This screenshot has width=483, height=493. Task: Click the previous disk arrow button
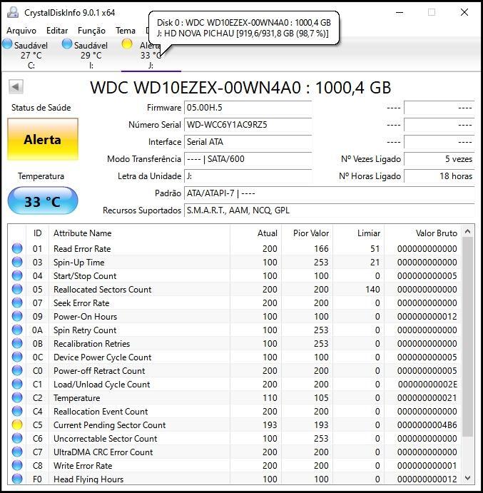pyautogui.click(x=16, y=86)
